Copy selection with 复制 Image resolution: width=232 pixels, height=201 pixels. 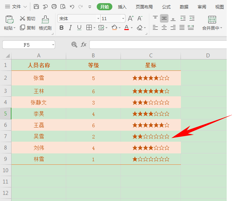tap(28, 28)
